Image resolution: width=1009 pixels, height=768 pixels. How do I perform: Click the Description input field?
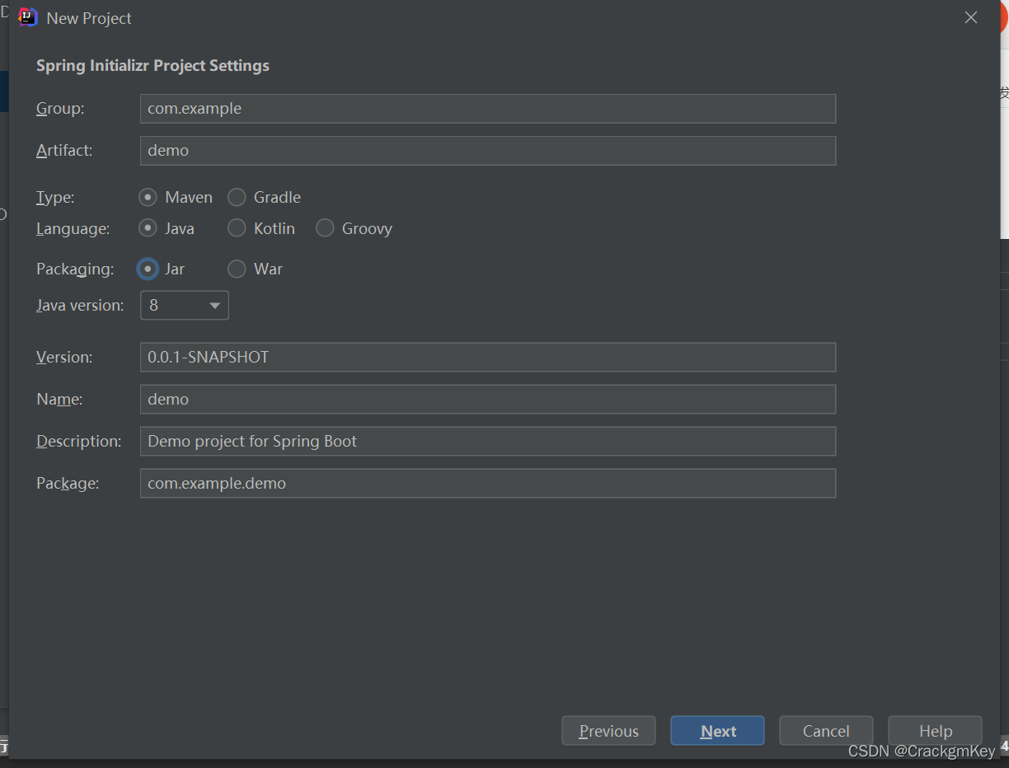click(488, 442)
